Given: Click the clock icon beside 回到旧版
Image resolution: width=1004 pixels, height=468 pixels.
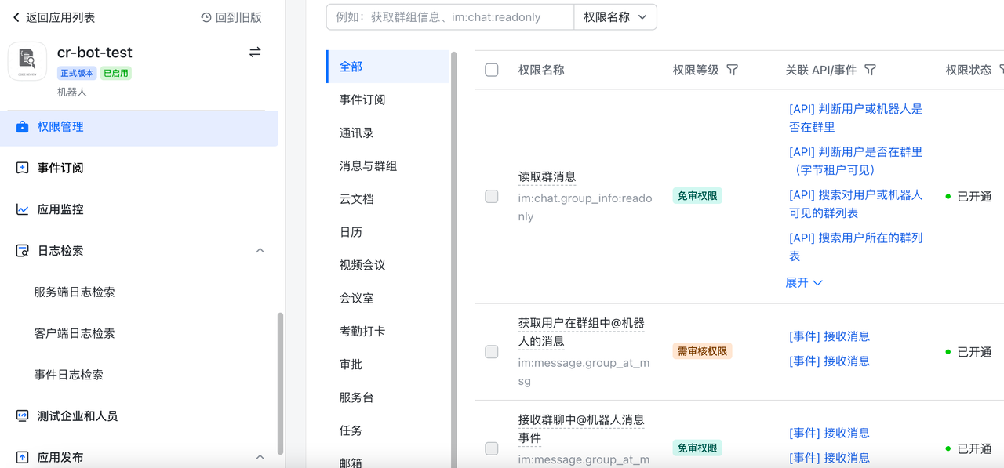Looking at the screenshot, I should 206,17.
